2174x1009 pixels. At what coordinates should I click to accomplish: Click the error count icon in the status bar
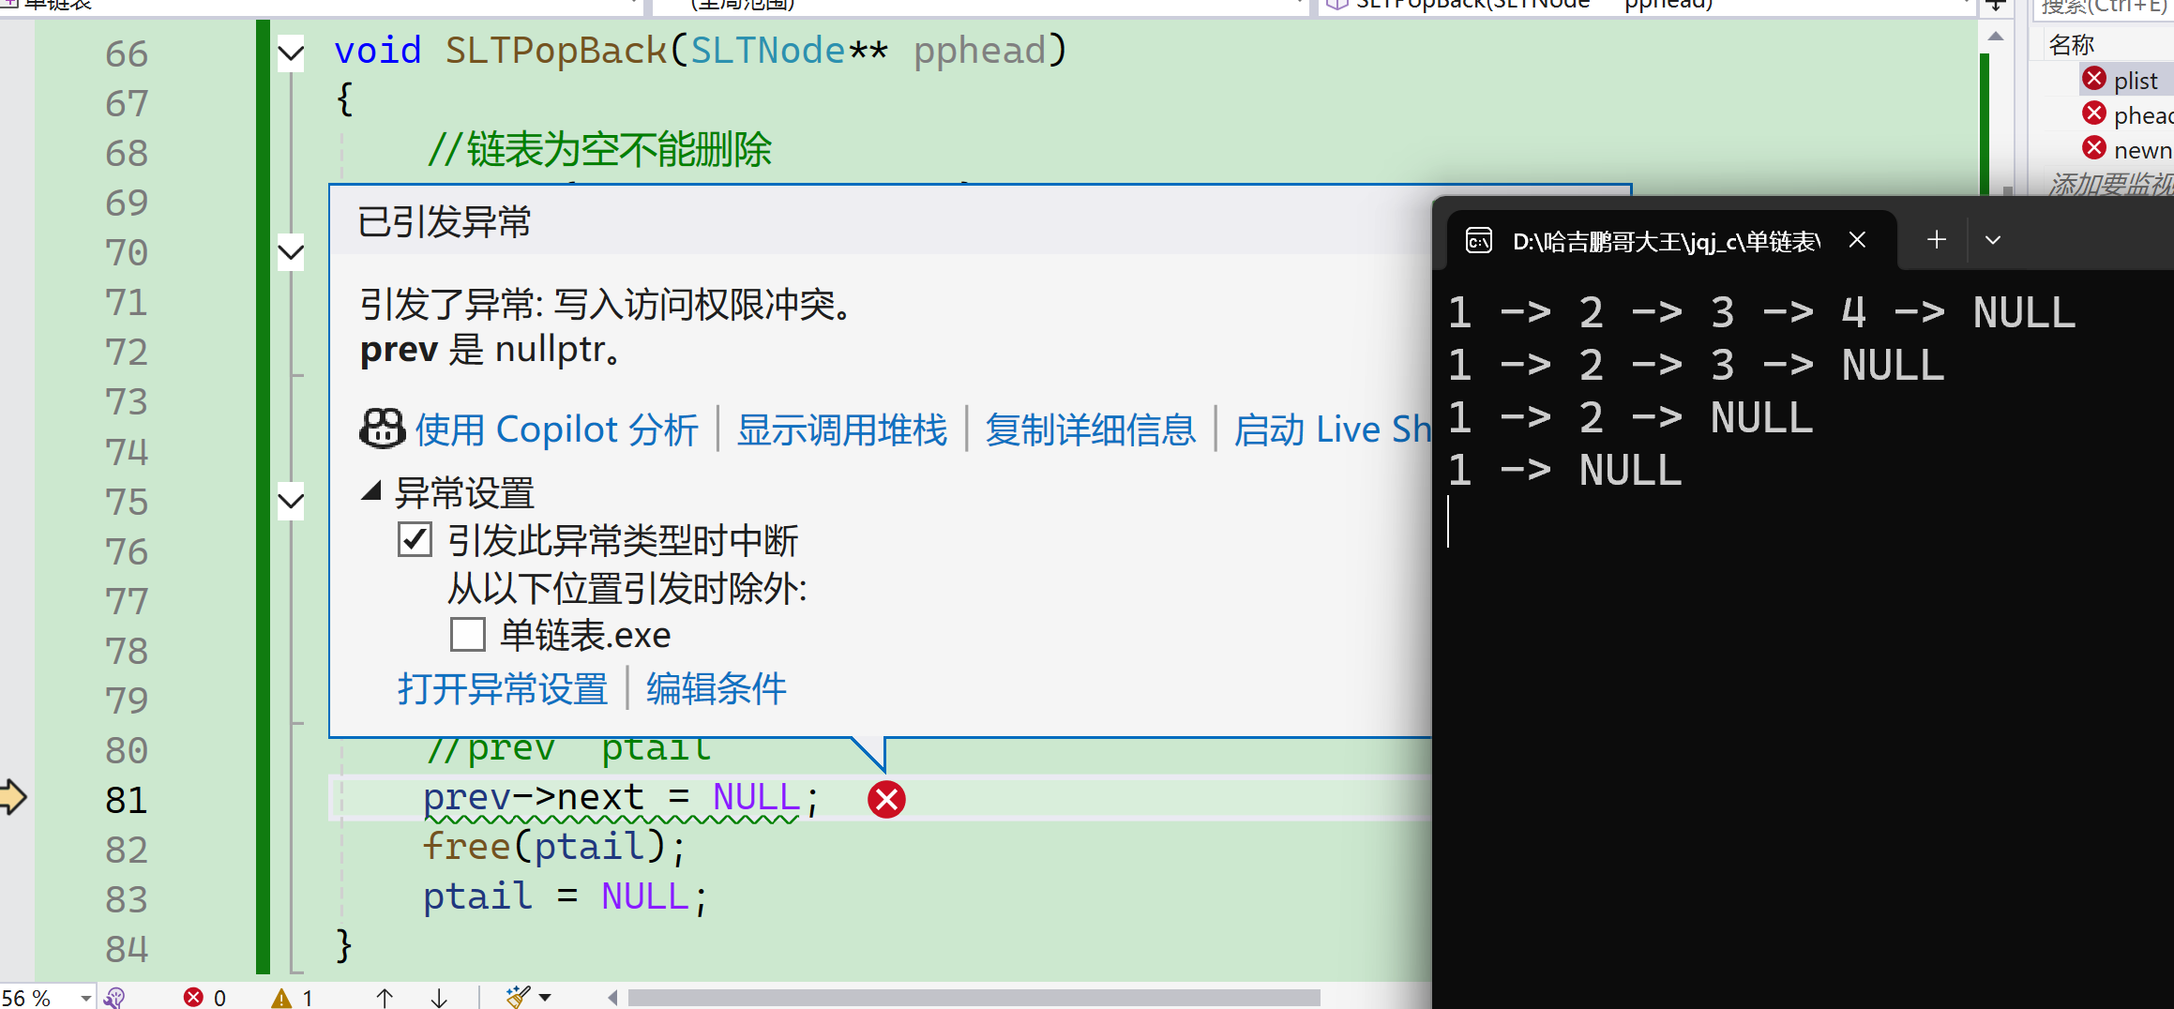pyautogui.click(x=193, y=997)
